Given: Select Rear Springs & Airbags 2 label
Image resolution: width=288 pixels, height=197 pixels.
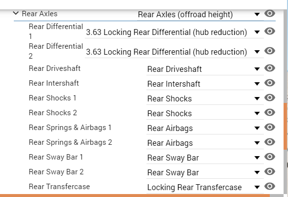Looking at the screenshot, I should tap(71, 142).
